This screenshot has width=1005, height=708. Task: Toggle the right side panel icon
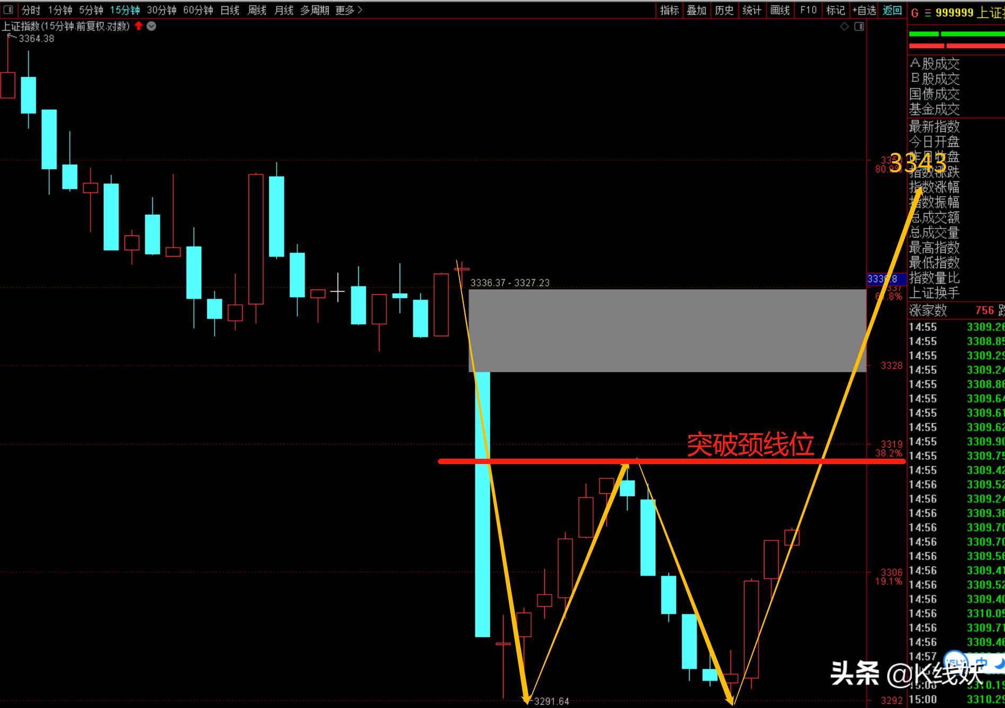pos(859,27)
